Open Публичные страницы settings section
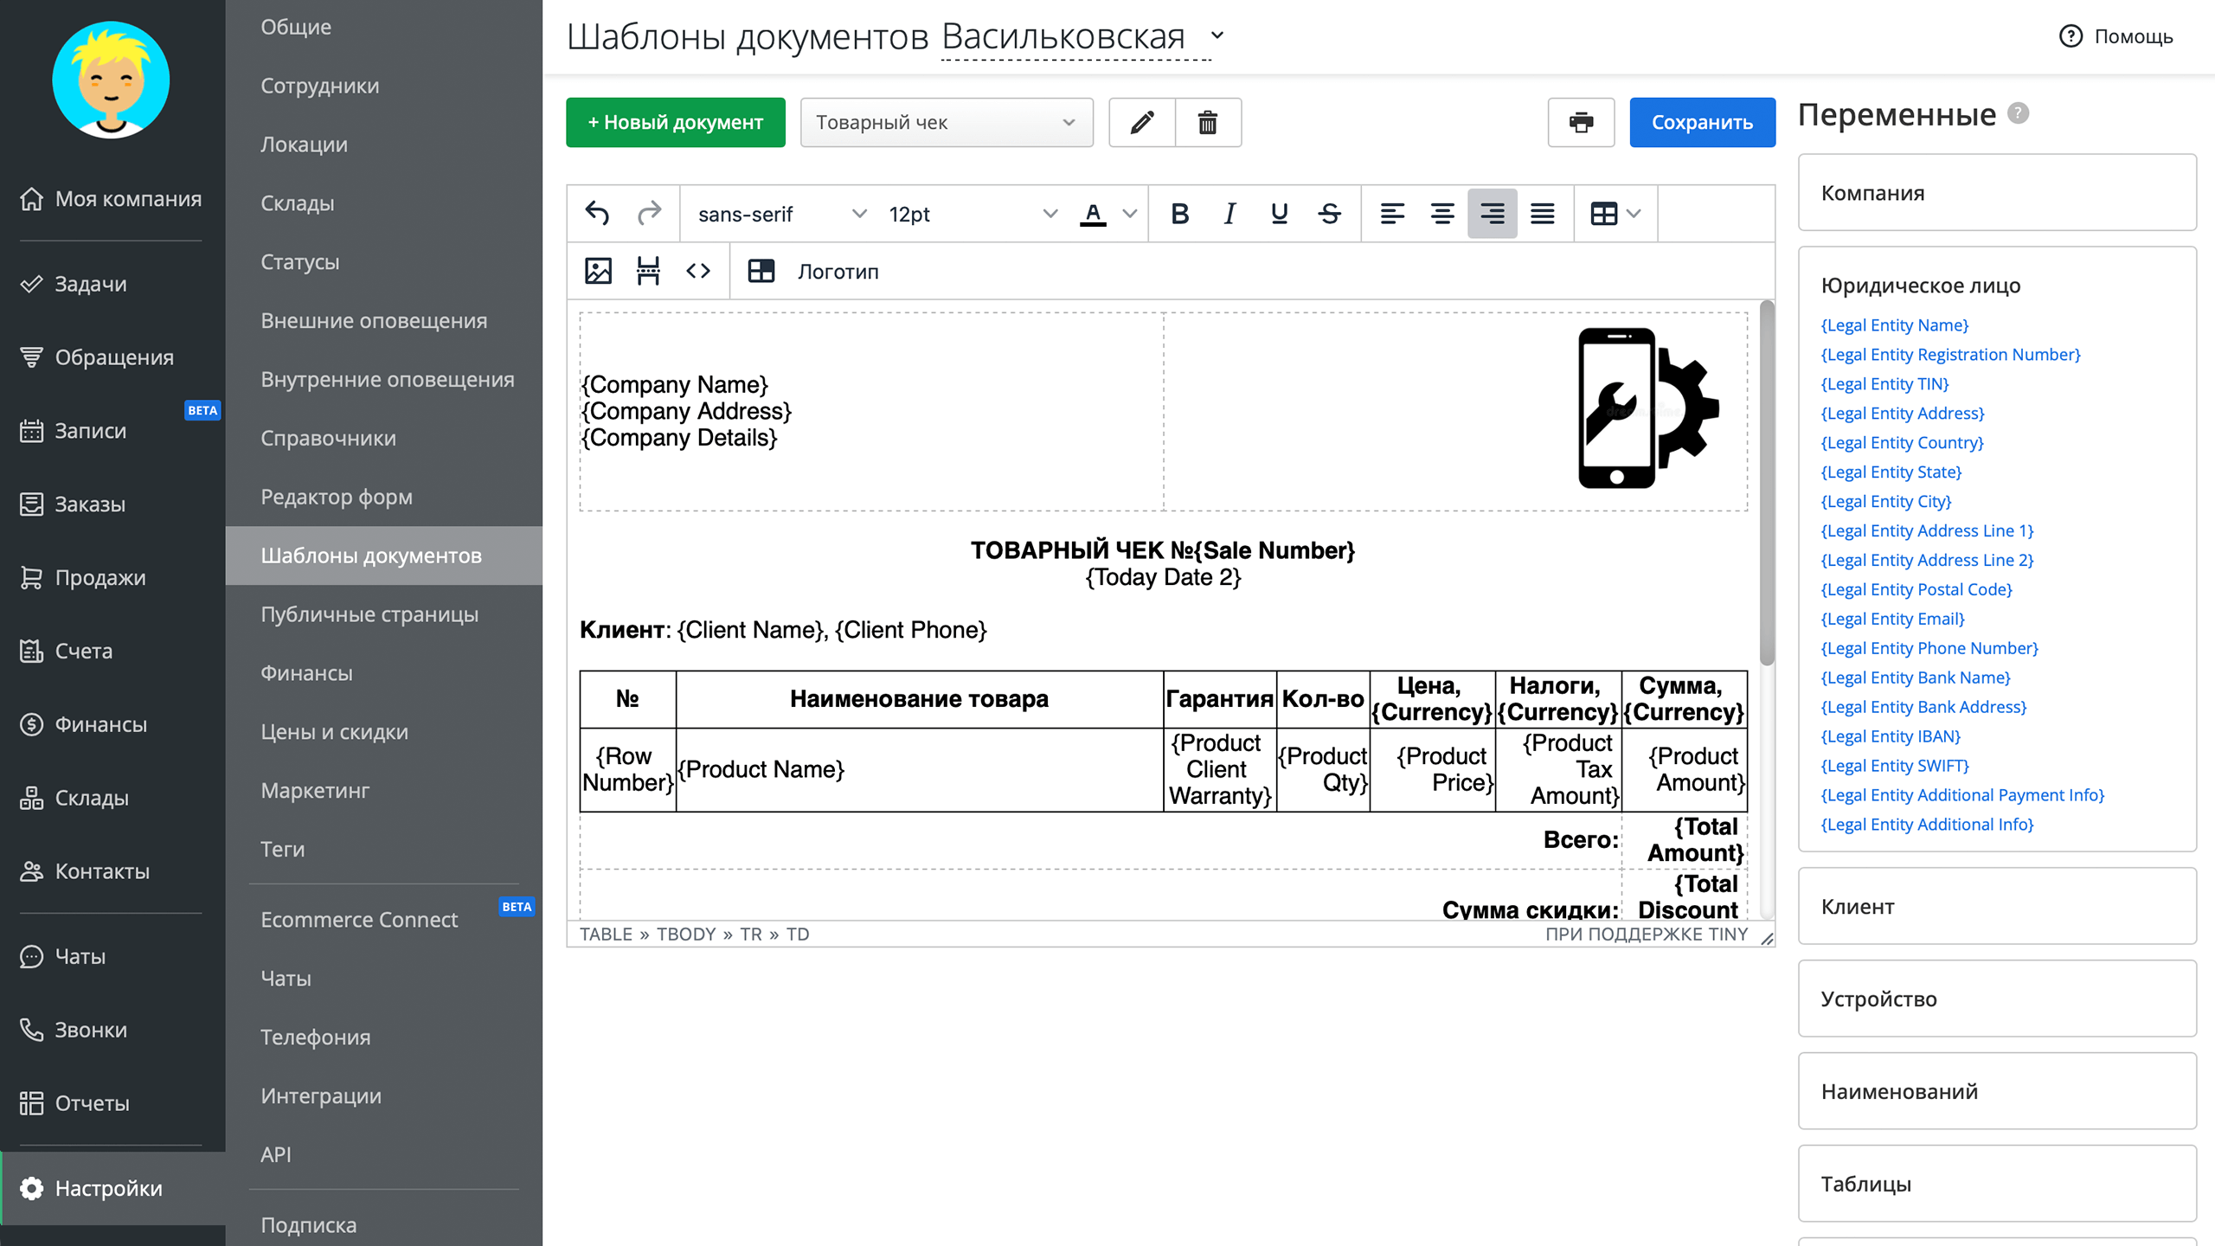Viewport: 2215px width, 1246px height. click(369, 614)
